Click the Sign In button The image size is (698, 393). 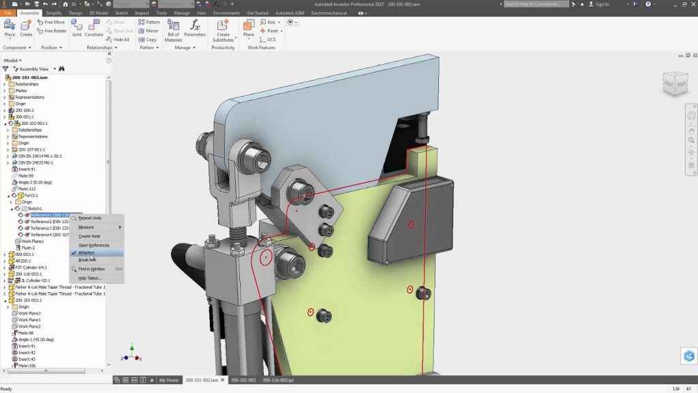602,4
